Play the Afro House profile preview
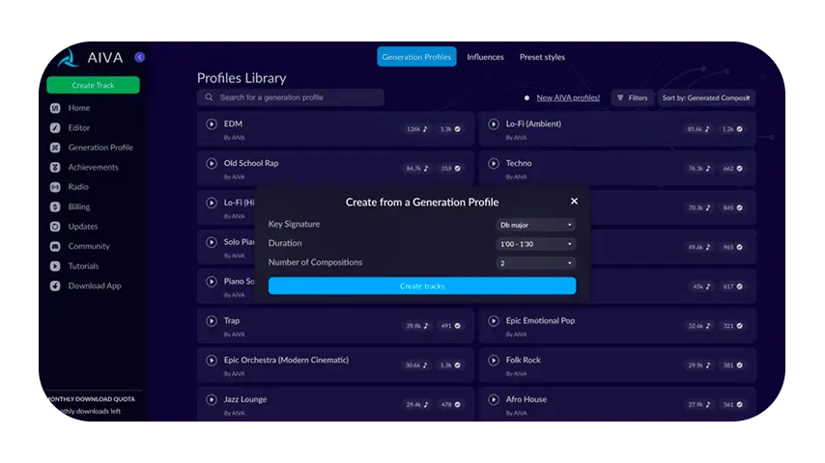 (494, 399)
